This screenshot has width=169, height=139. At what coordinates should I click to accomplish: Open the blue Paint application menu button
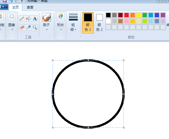click(x=4, y=7)
